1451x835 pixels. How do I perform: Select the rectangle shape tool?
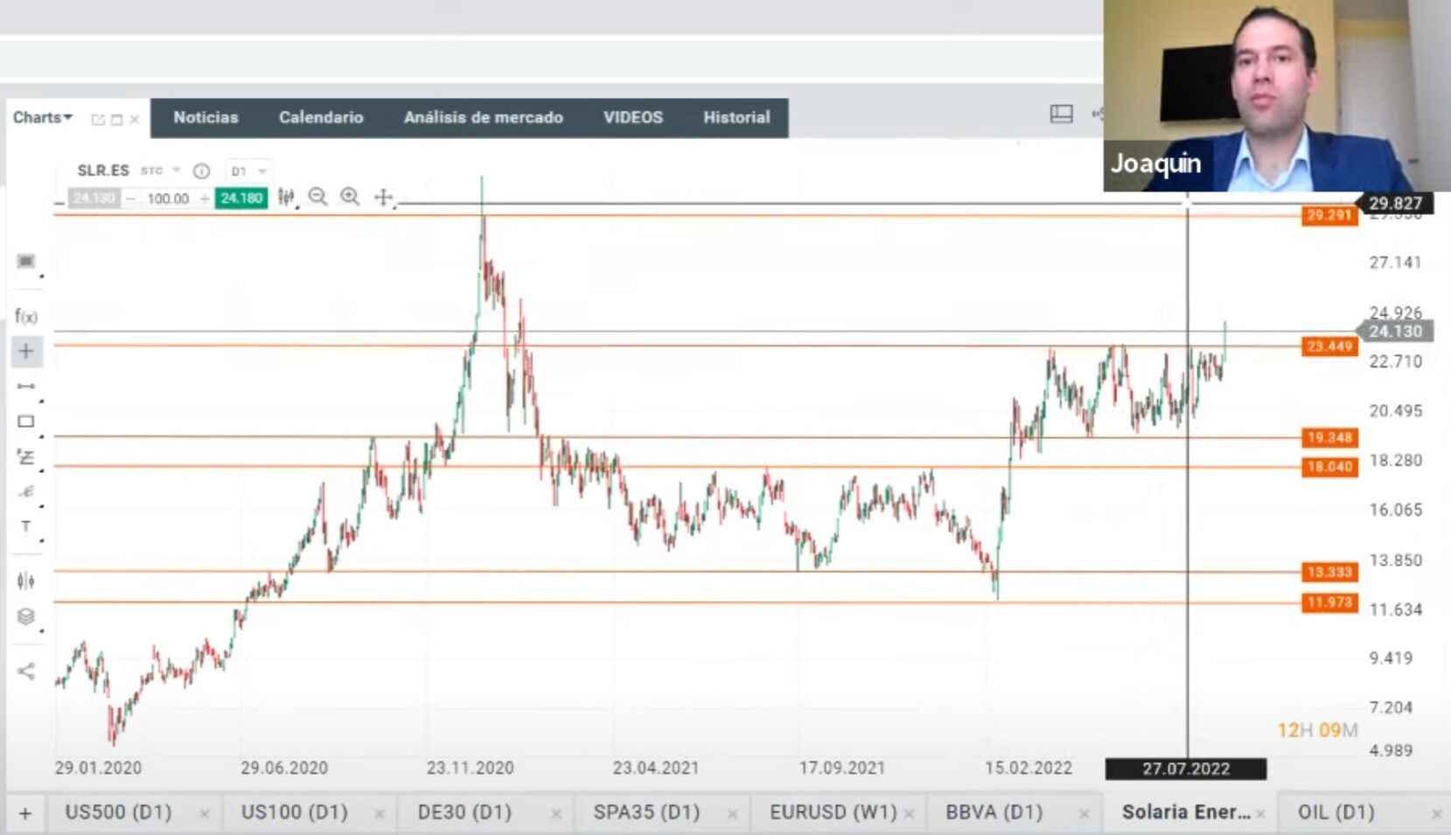pos(26,421)
